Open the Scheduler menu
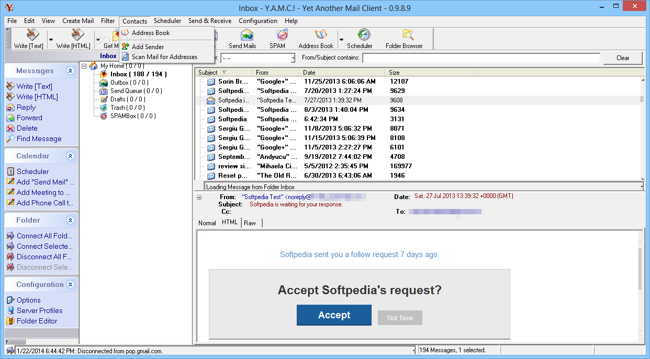The width and height of the screenshot is (650, 359). [x=167, y=21]
